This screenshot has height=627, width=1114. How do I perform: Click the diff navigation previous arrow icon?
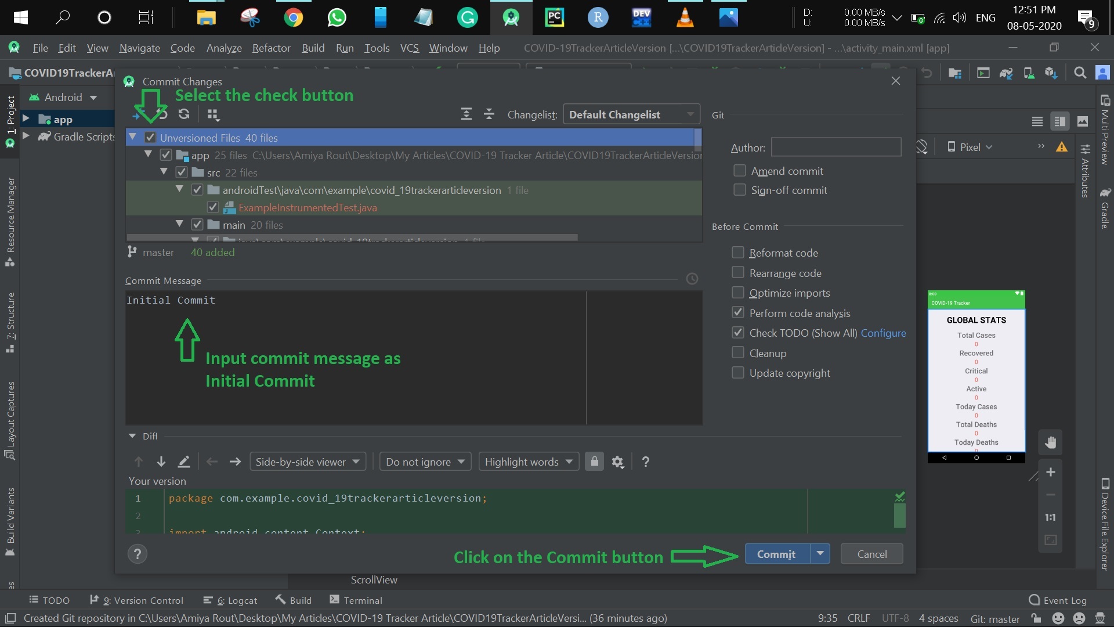pos(212,461)
